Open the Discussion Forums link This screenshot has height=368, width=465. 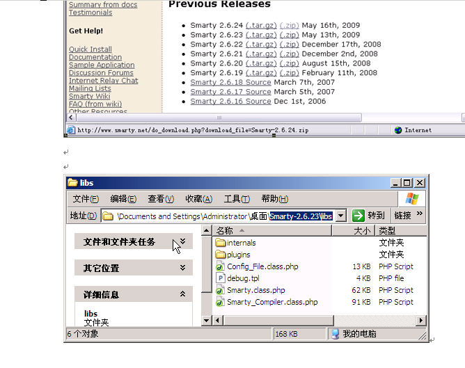(x=101, y=72)
